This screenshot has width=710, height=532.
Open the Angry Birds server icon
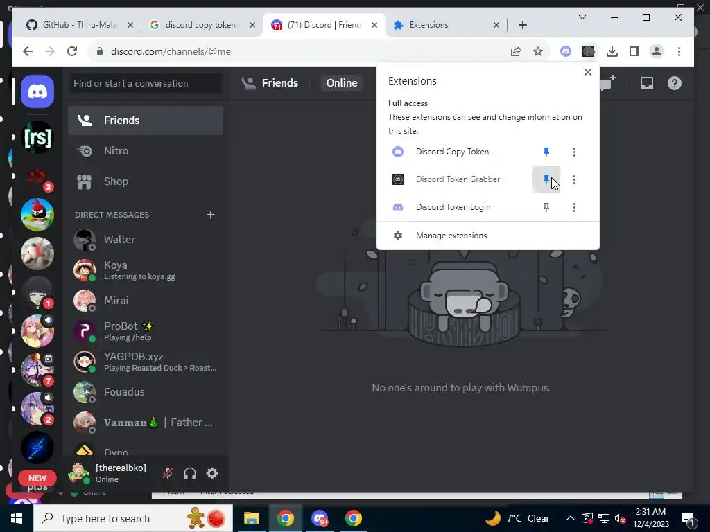(37, 215)
